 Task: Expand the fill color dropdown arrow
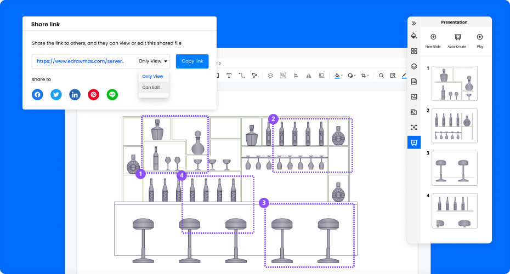coord(342,76)
